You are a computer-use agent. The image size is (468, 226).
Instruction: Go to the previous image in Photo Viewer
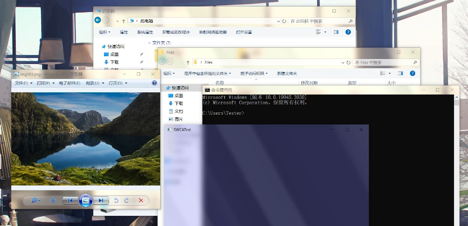[70, 200]
